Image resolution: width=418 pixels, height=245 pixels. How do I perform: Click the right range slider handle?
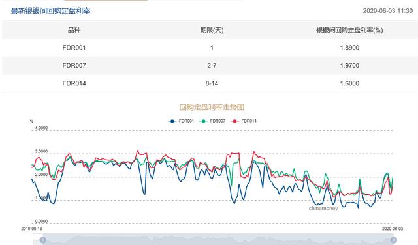pos(394,240)
